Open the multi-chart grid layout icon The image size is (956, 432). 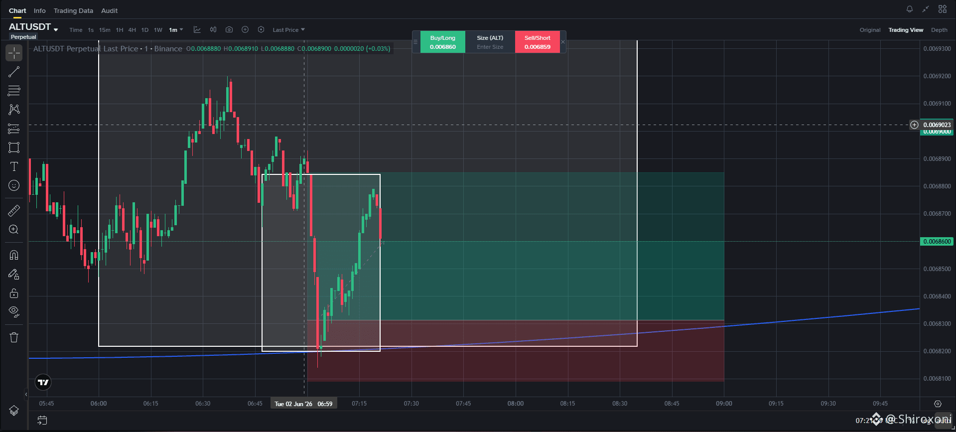(x=942, y=9)
